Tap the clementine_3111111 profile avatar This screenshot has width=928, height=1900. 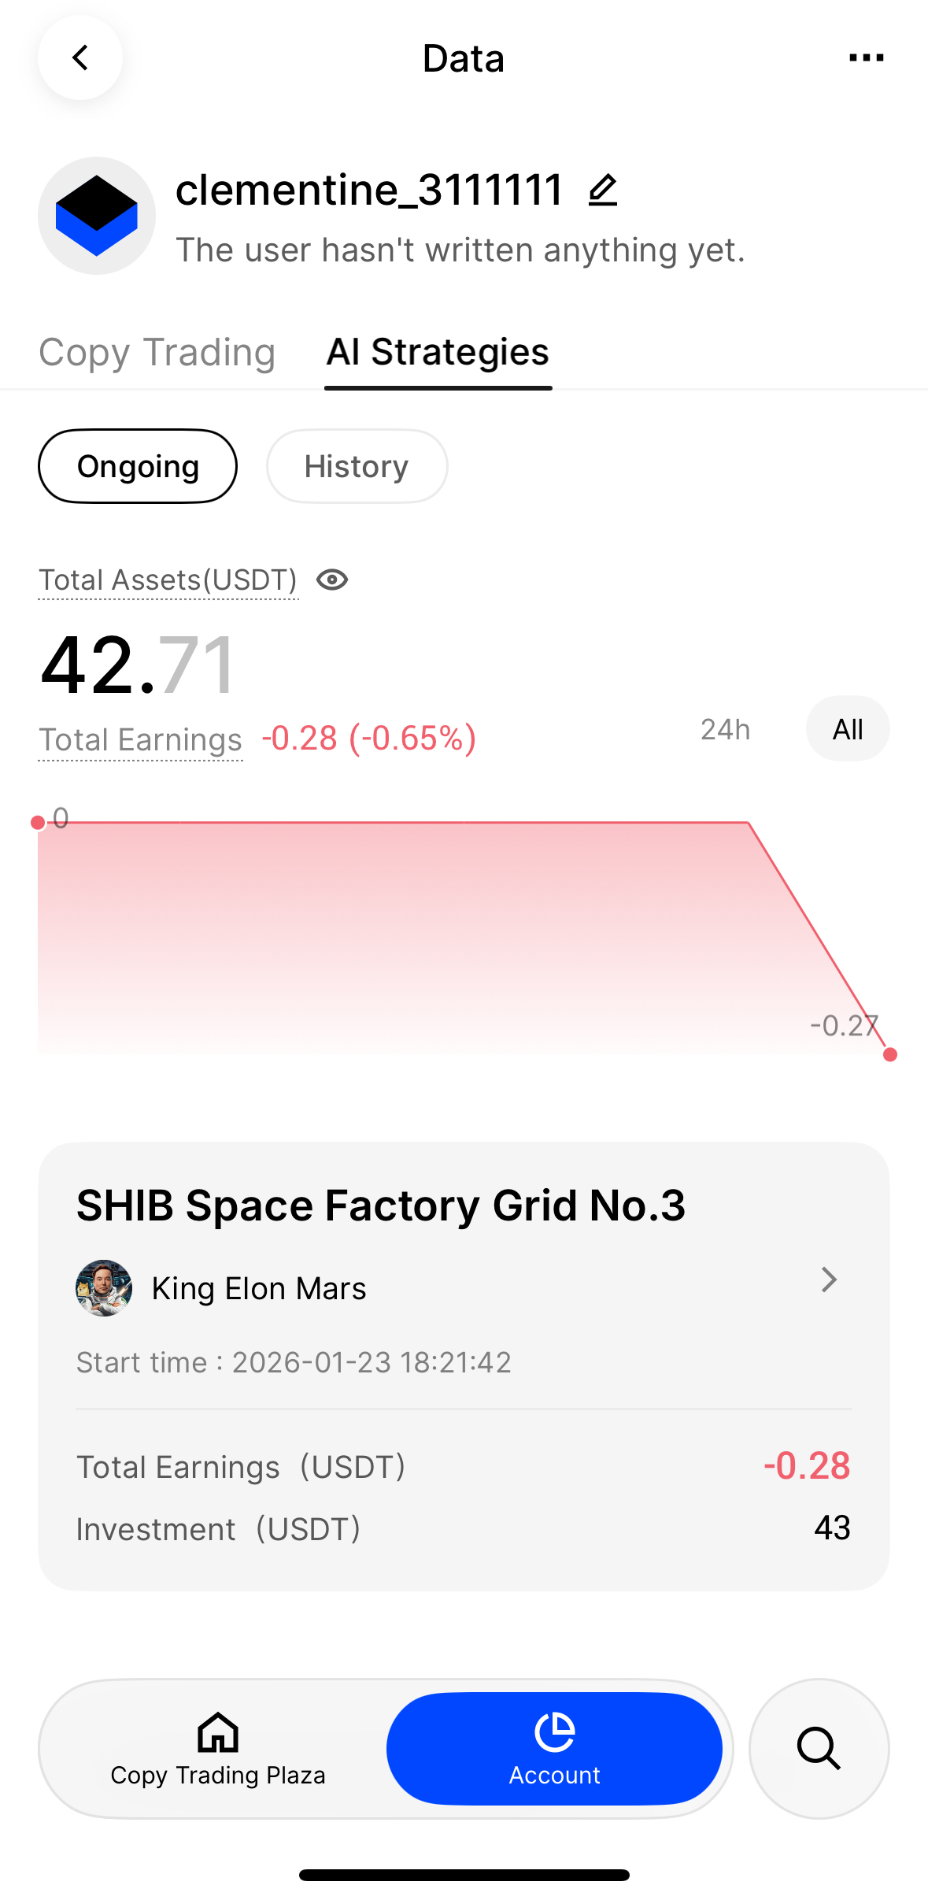pos(97,216)
